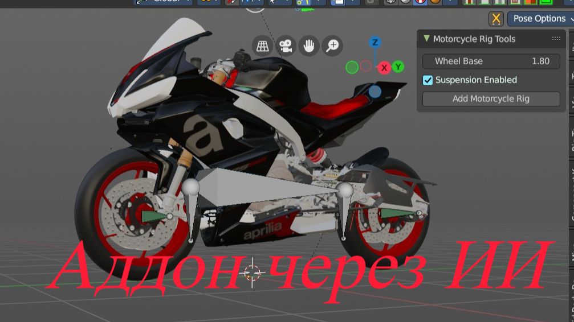Toggle perspective/orthographic view grid icon
574x322 pixels.
[262, 46]
